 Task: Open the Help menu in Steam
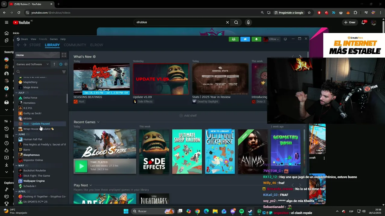point(63,39)
